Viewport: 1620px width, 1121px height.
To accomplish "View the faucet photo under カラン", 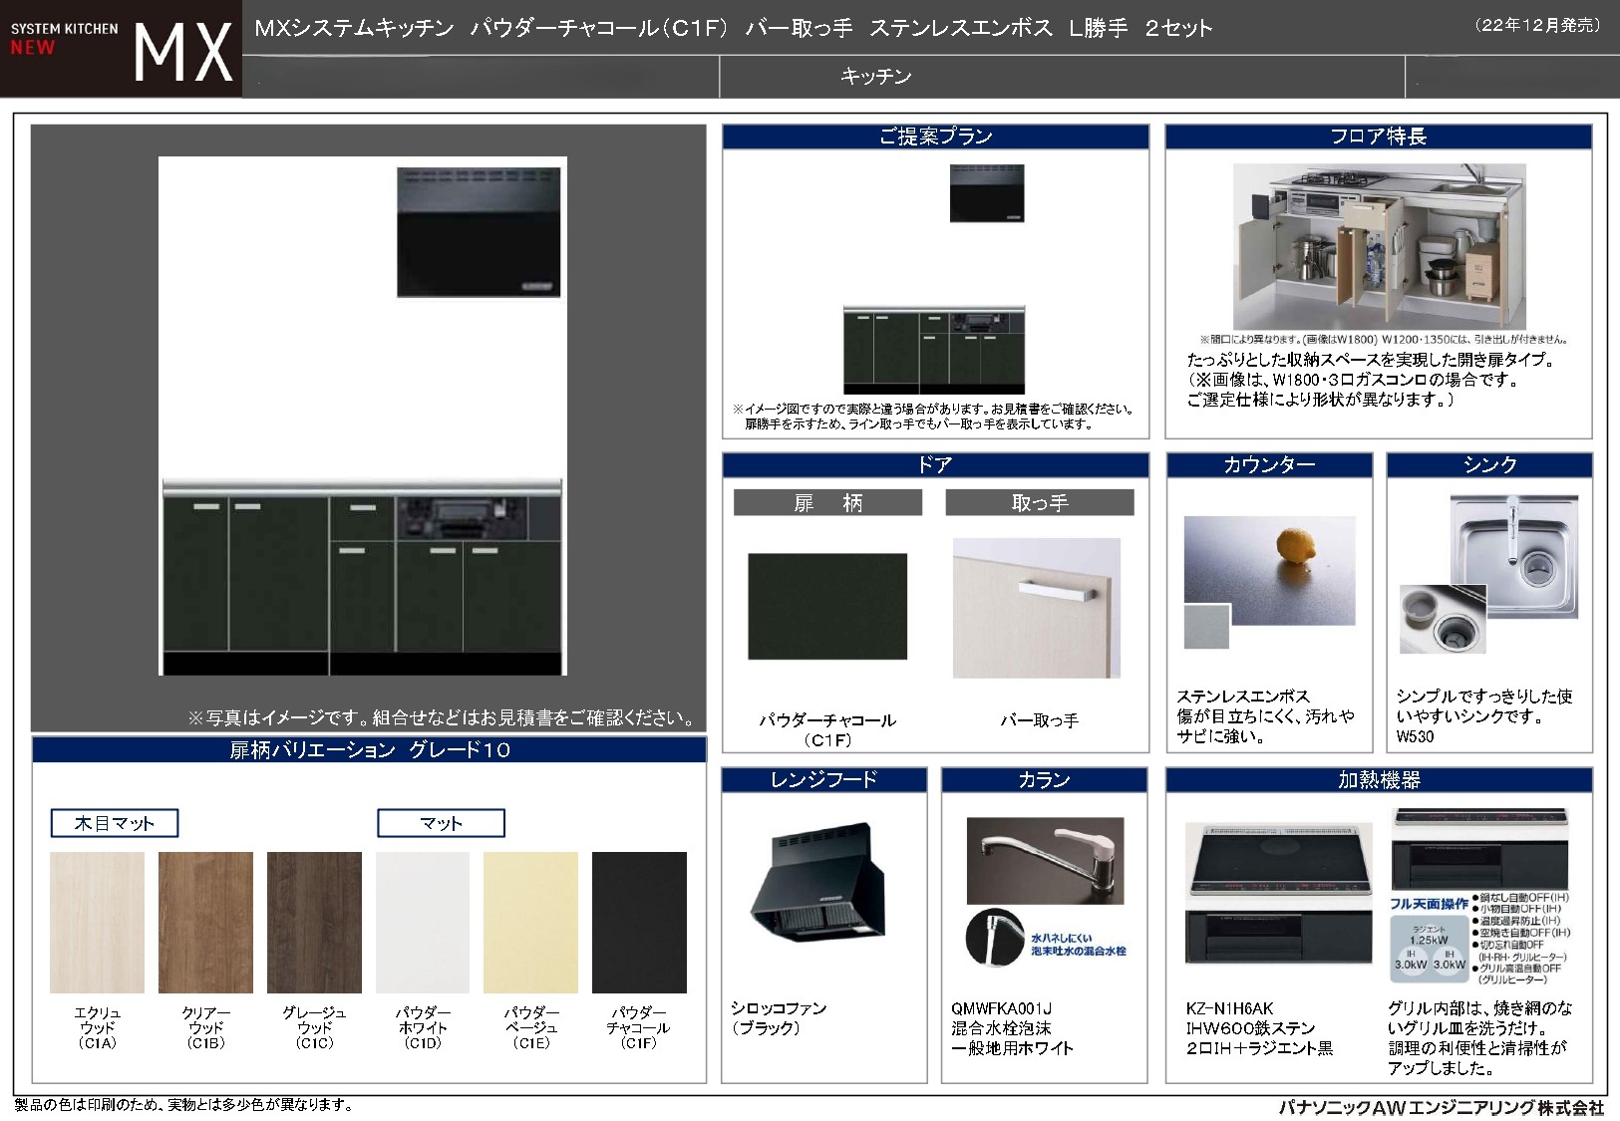I will (1045, 861).
